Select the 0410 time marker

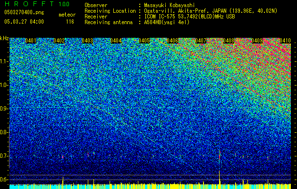tap(285, 41)
